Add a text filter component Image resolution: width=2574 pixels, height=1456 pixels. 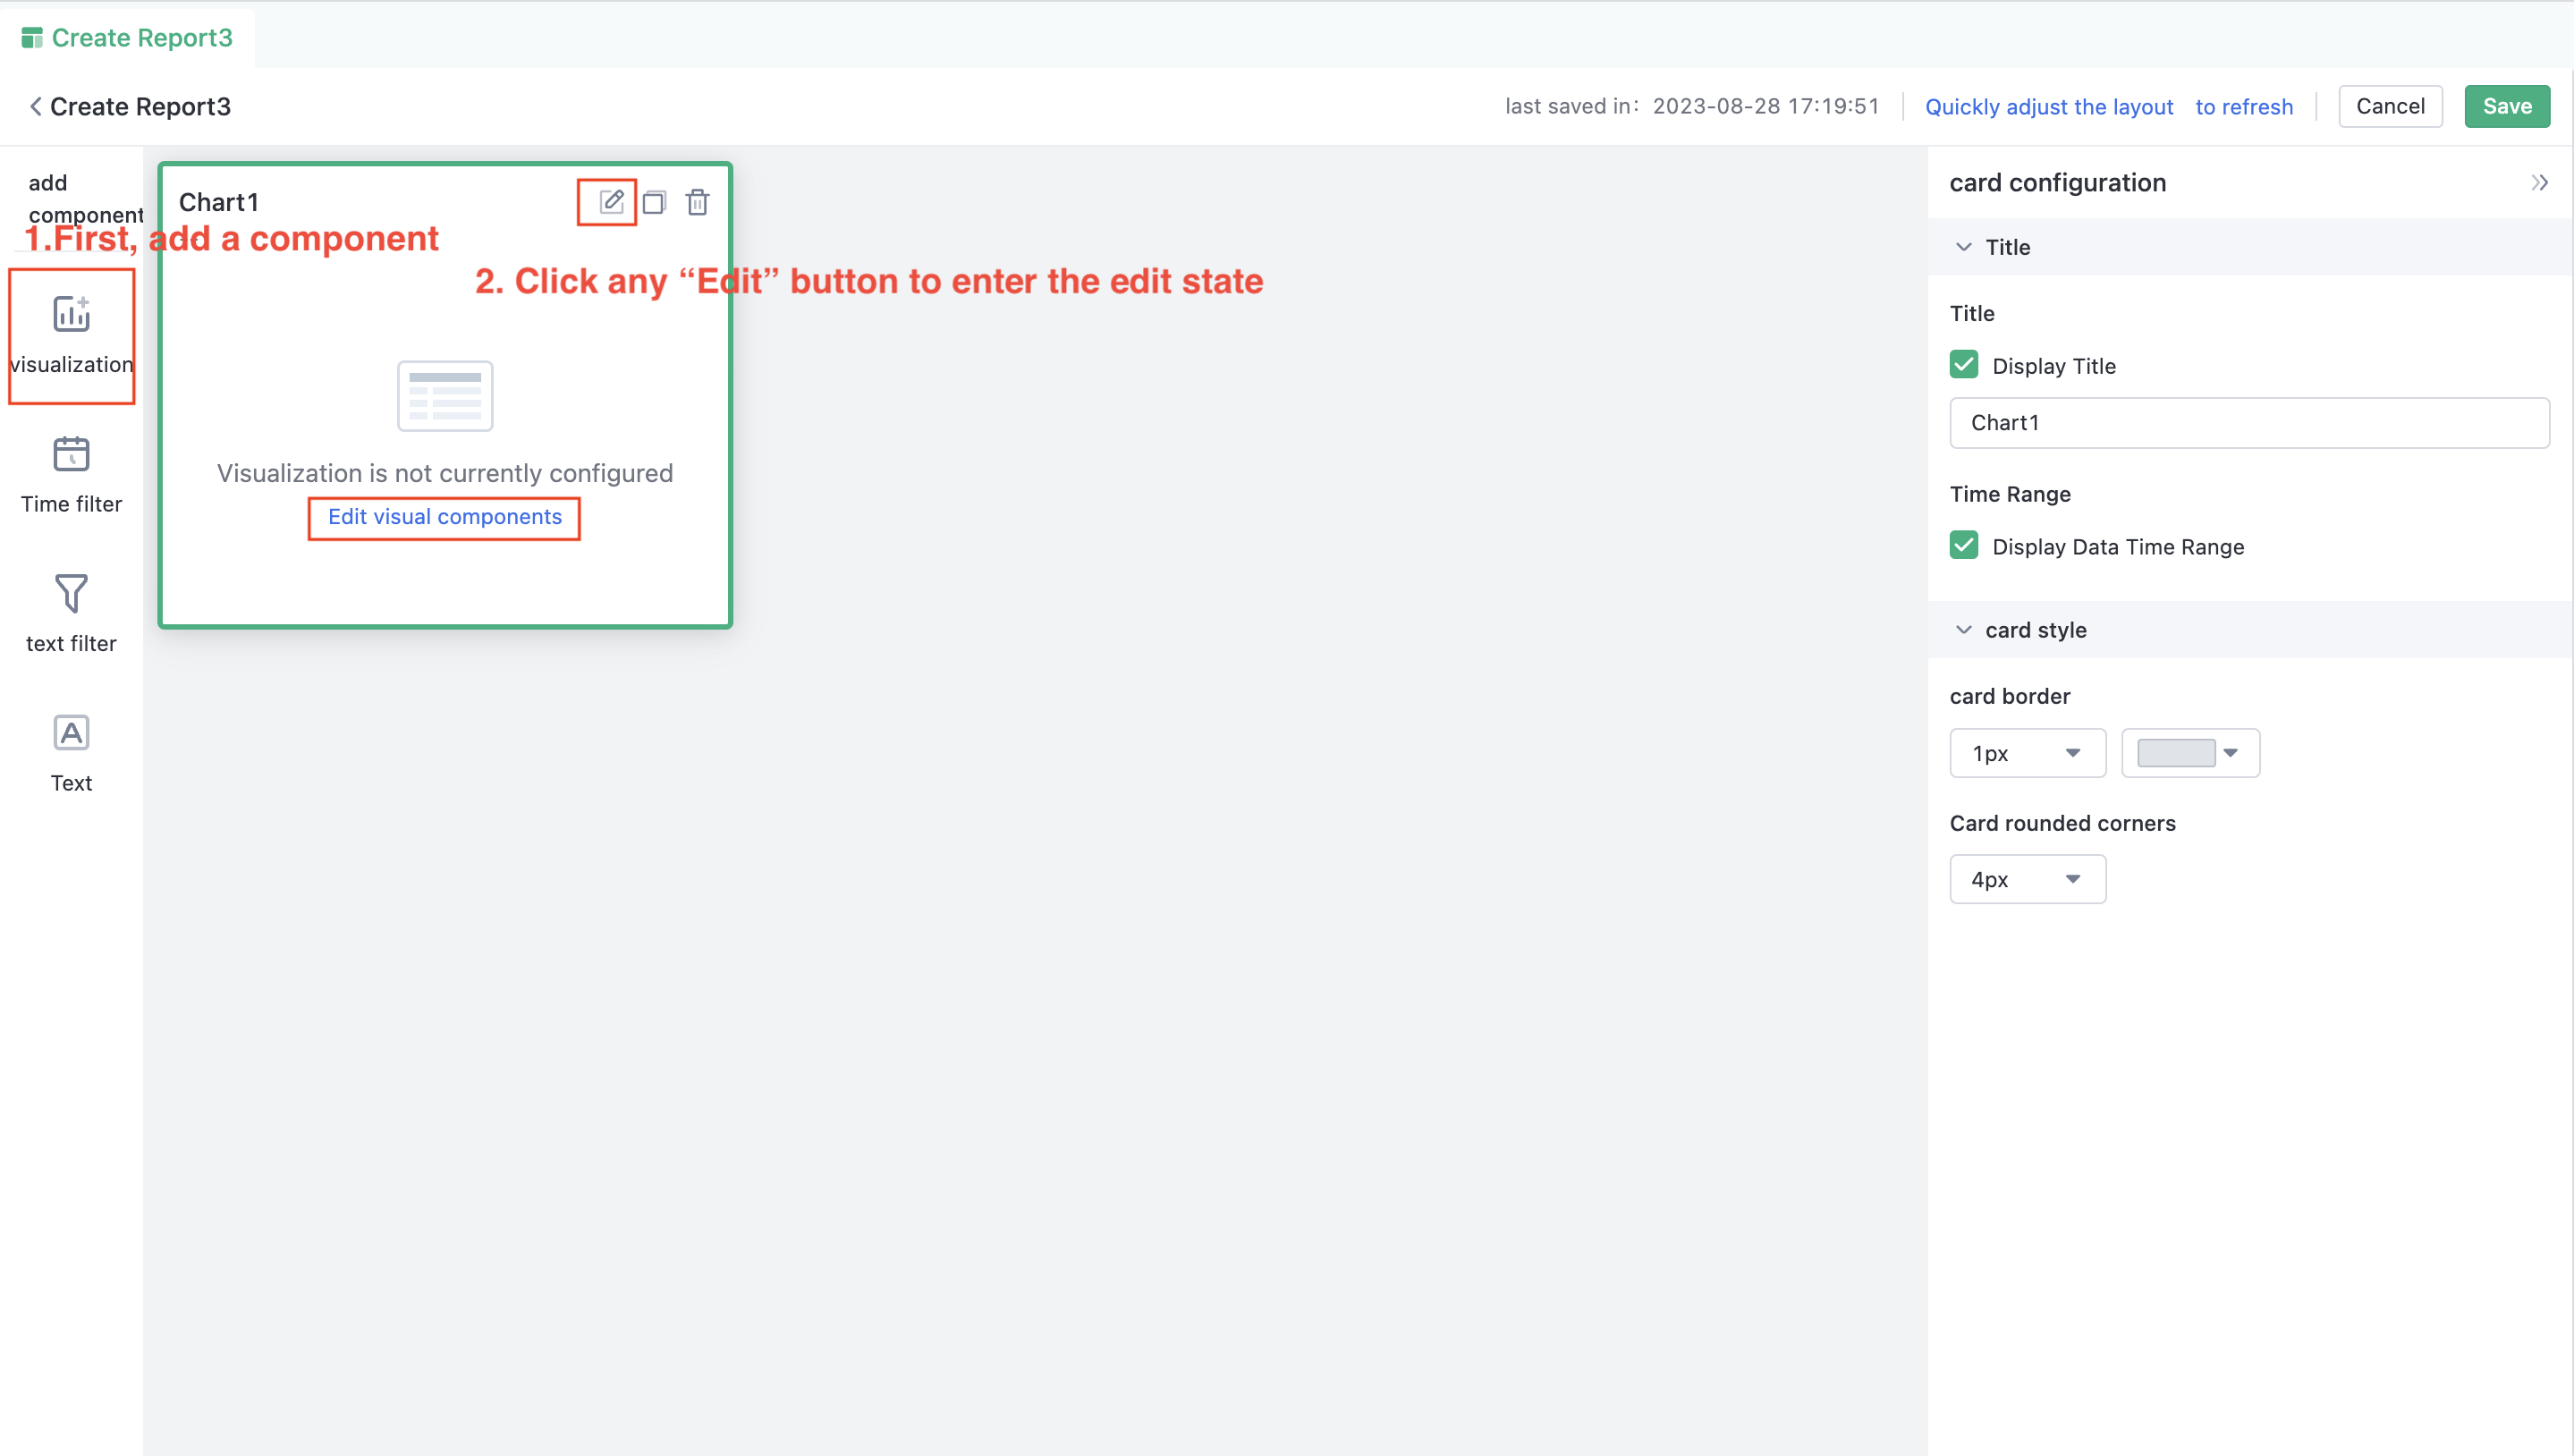point(70,610)
